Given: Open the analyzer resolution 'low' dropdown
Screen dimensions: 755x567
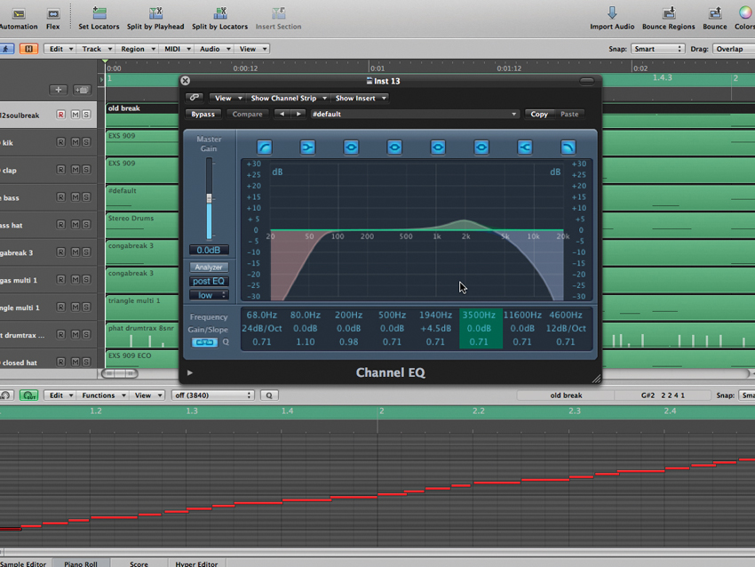Looking at the screenshot, I should (x=209, y=295).
